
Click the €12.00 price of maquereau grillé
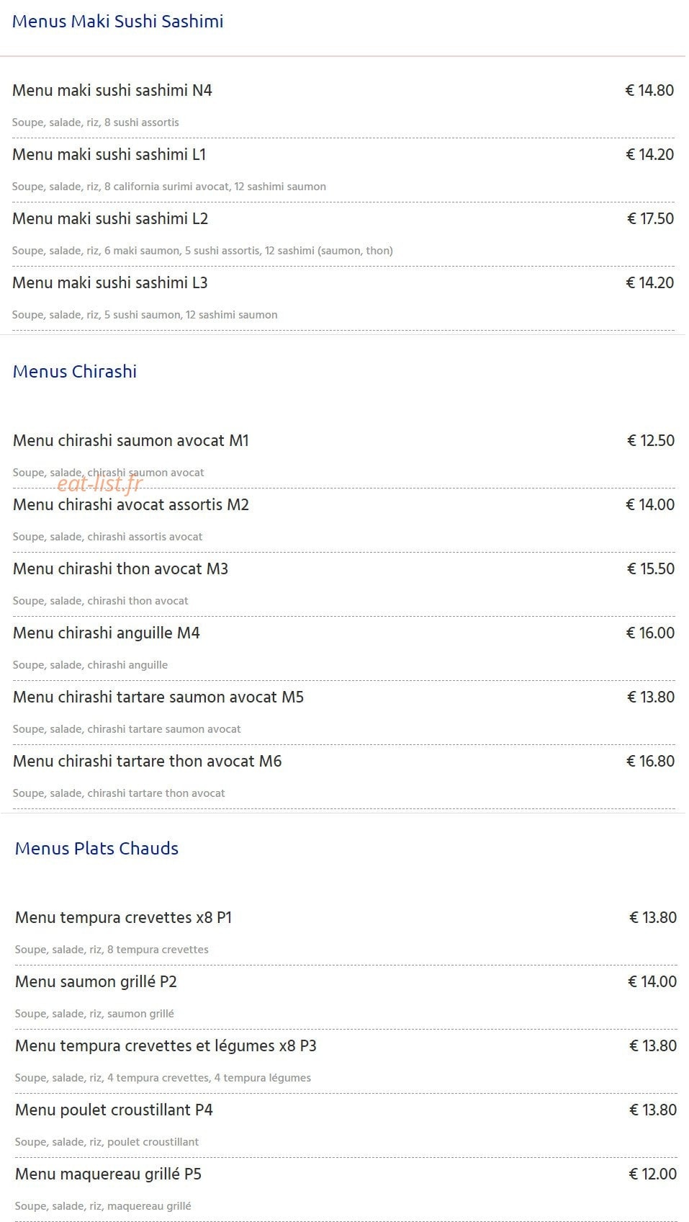(652, 1174)
